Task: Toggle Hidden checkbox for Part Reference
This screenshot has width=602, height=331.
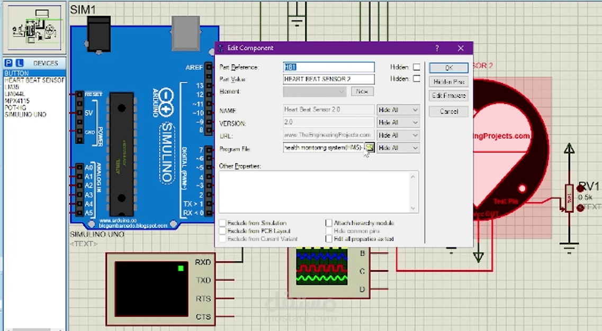Action: coord(417,67)
